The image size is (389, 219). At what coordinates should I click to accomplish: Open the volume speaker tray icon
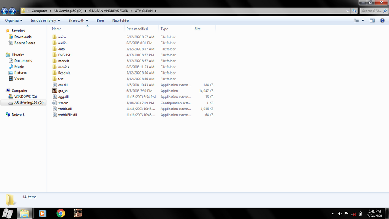tap(340, 214)
